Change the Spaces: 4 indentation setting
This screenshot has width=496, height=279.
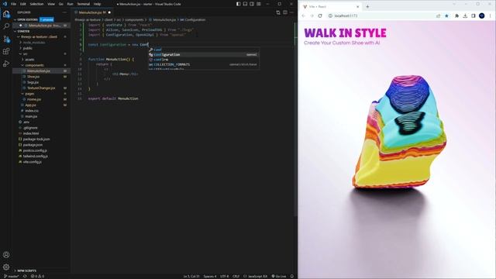click(210, 276)
